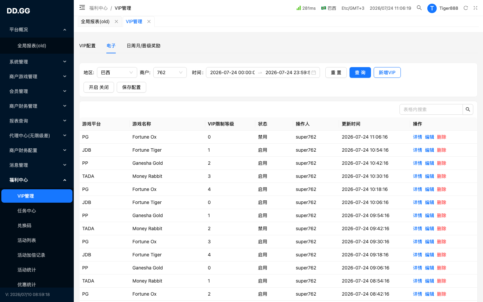483x302 pixels.
Task: Close the 全局报表(old) tab
Action: click(x=116, y=21)
